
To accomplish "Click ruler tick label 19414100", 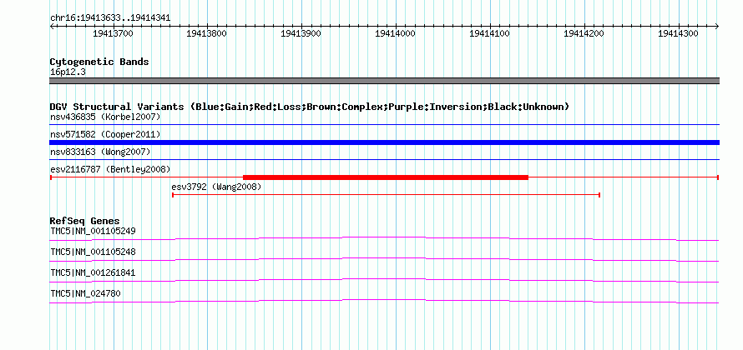I will pyautogui.click(x=489, y=33).
